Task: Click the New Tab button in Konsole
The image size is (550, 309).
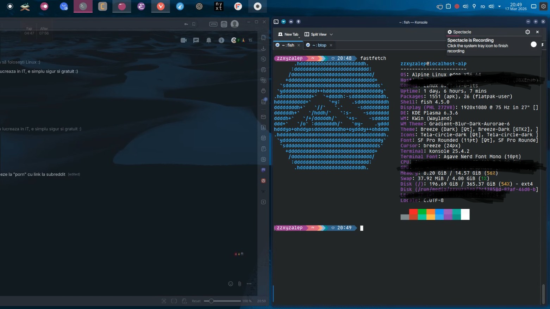Action: pos(288,35)
